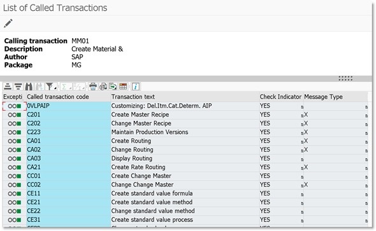Click the Subtotals icon
Viewport: 376px width, 231px height.
click(77, 87)
